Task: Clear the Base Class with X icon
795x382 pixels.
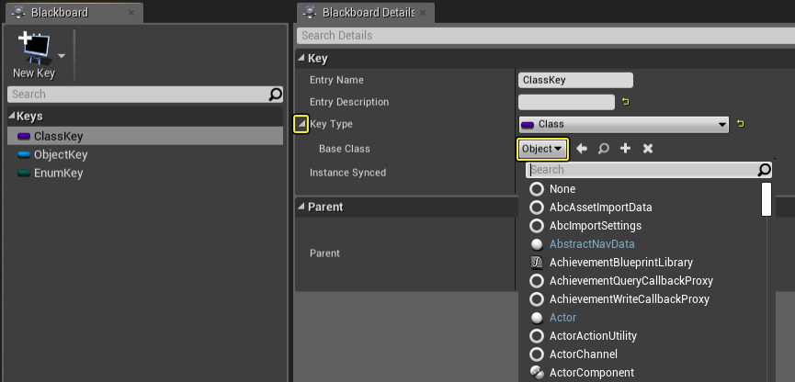Action: tap(647, 149)
